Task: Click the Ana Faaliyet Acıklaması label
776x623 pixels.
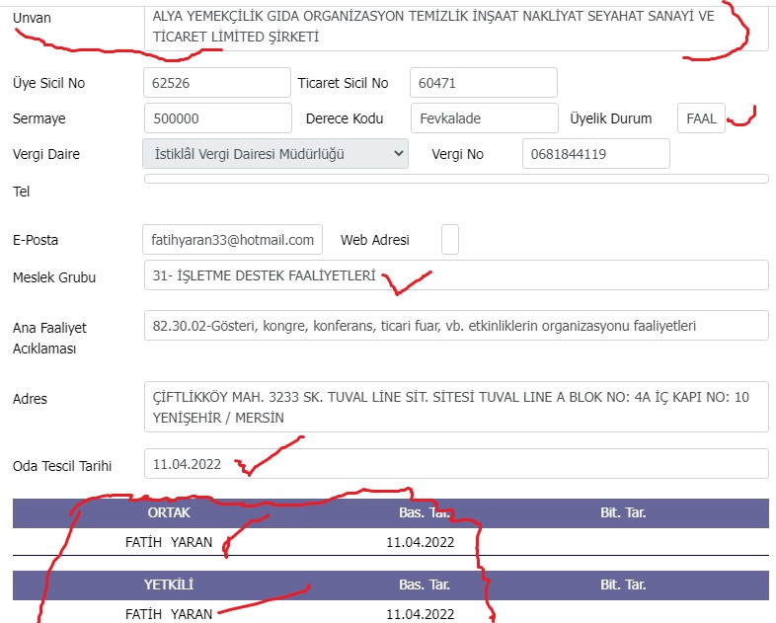Action: click(x=49, y=338)
